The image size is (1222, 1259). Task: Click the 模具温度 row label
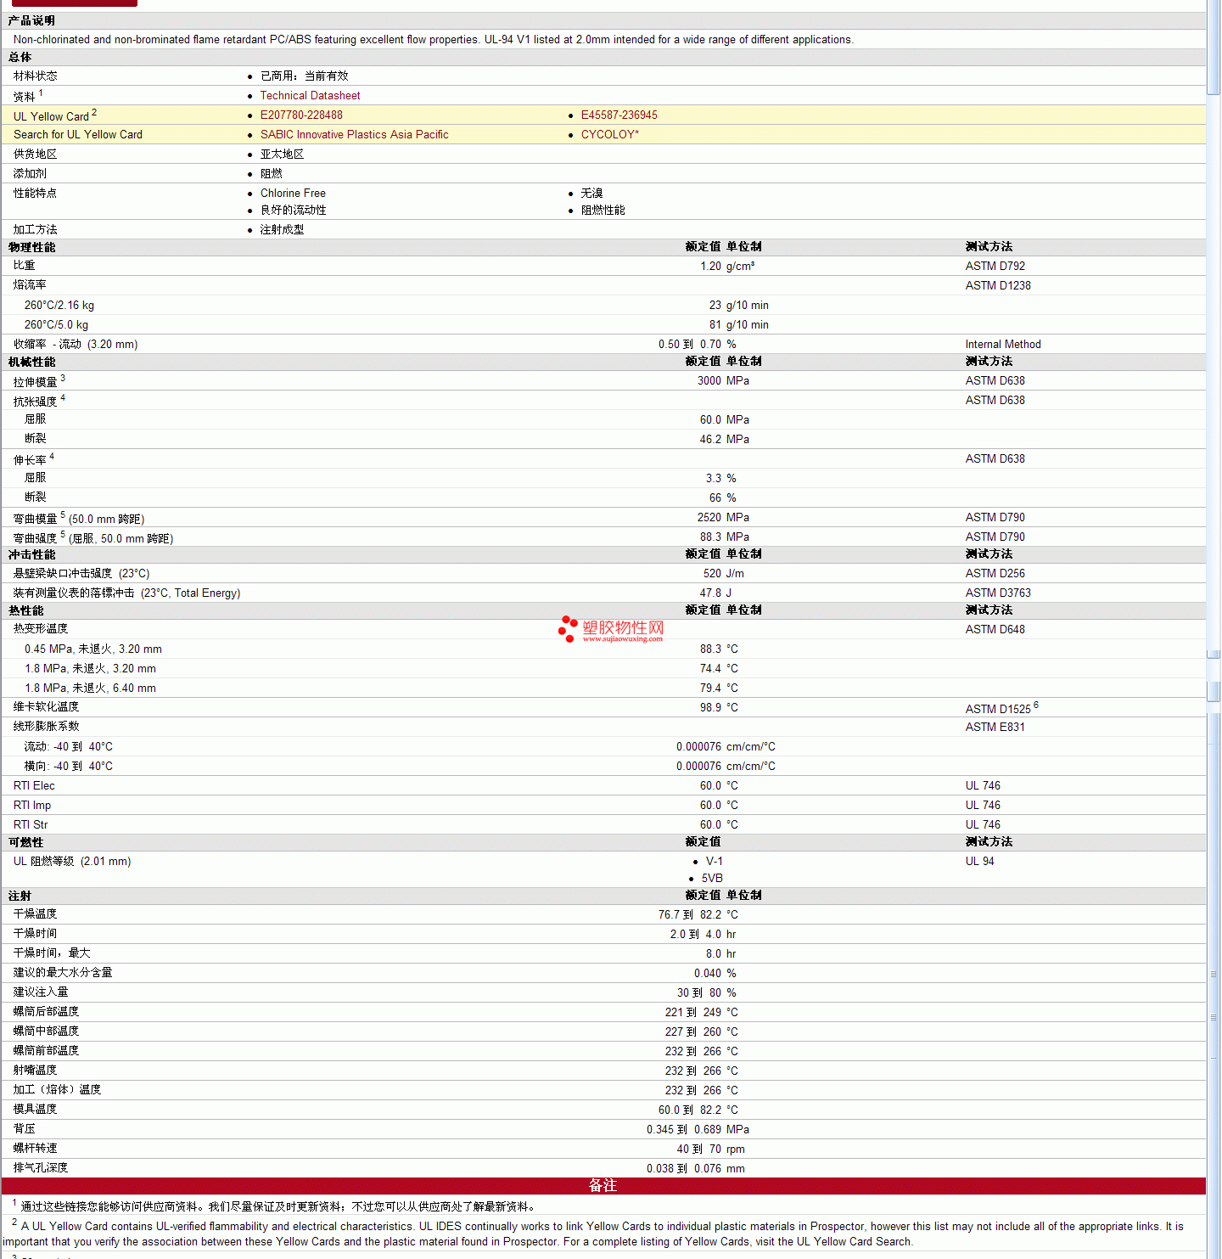pos(36,1110)
